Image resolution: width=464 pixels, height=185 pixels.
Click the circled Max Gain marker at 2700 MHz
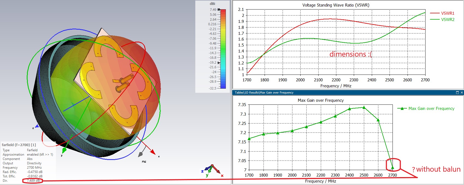pyautogui.click(x=393, y=168)
